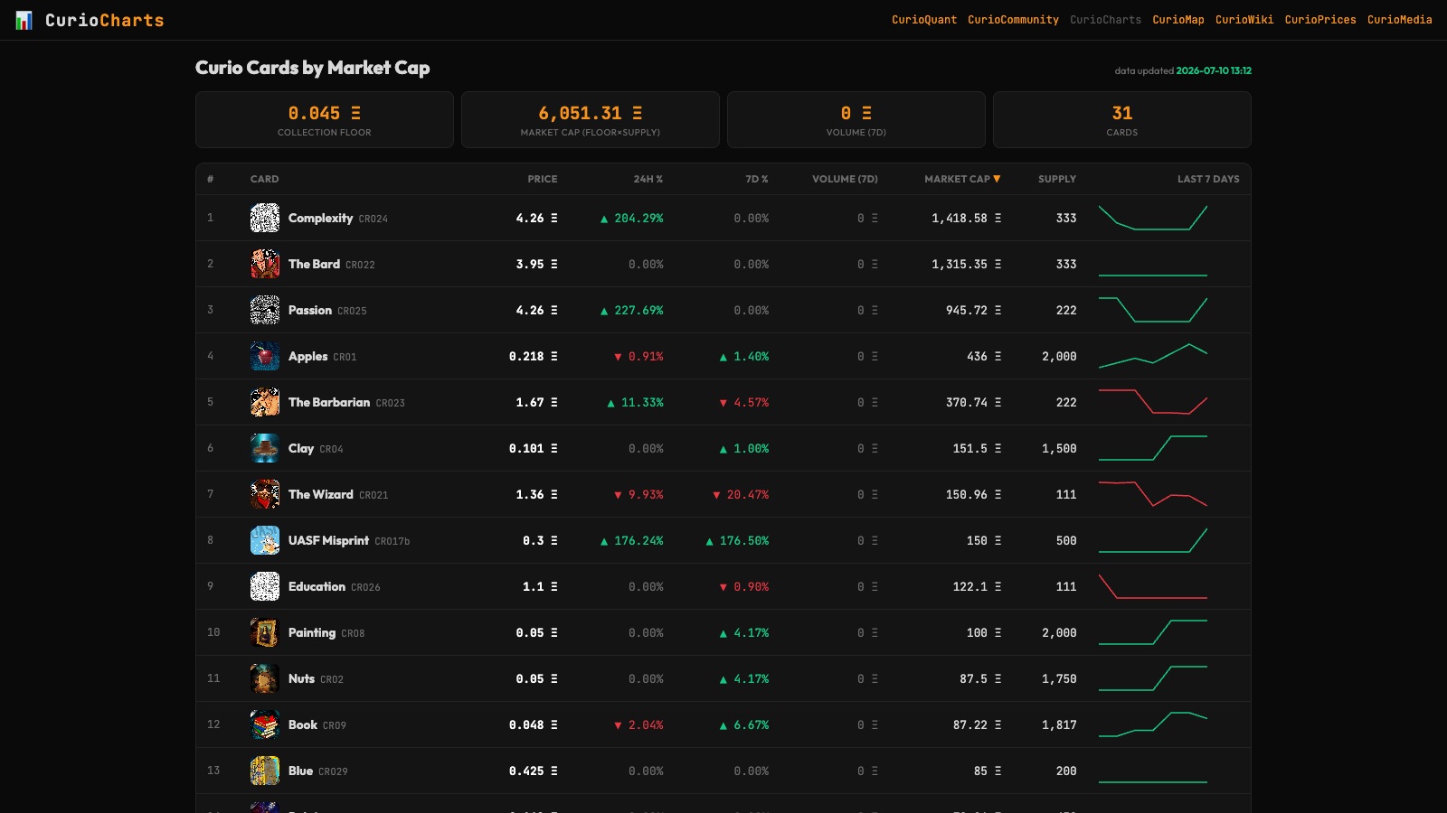1447x813 pixels.
Task: Open the CurioWiki link
Action: (x=1244, y=20)
